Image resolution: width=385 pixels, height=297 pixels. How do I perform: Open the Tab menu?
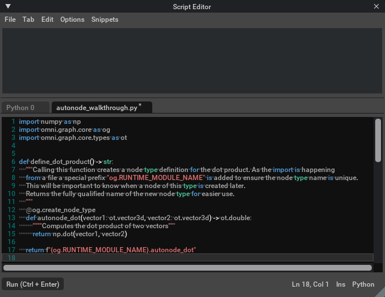(x=28, y=19)
